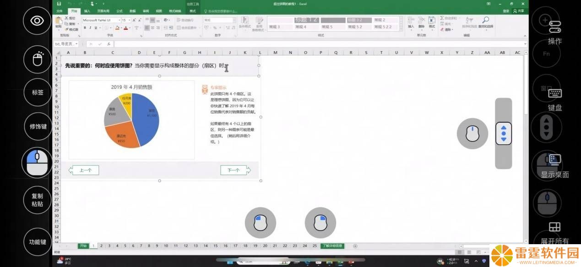Toggle Underline formatting
This screenshot has width=581, height=267.
(96, 28)
